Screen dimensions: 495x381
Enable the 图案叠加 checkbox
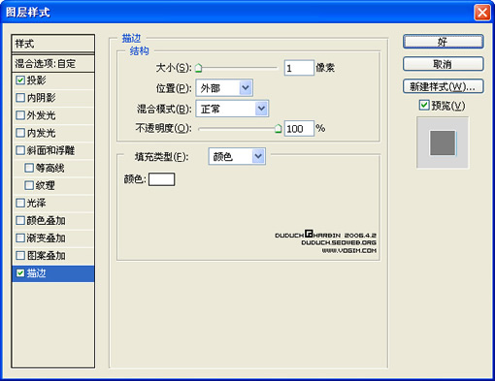[20, 256]
